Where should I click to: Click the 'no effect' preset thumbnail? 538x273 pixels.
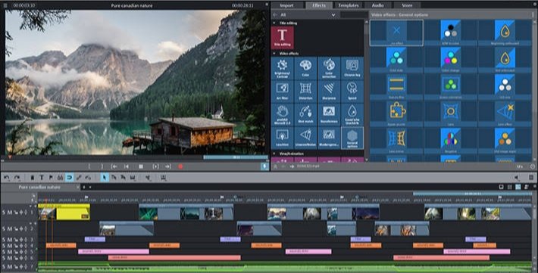tap(396, 33)
